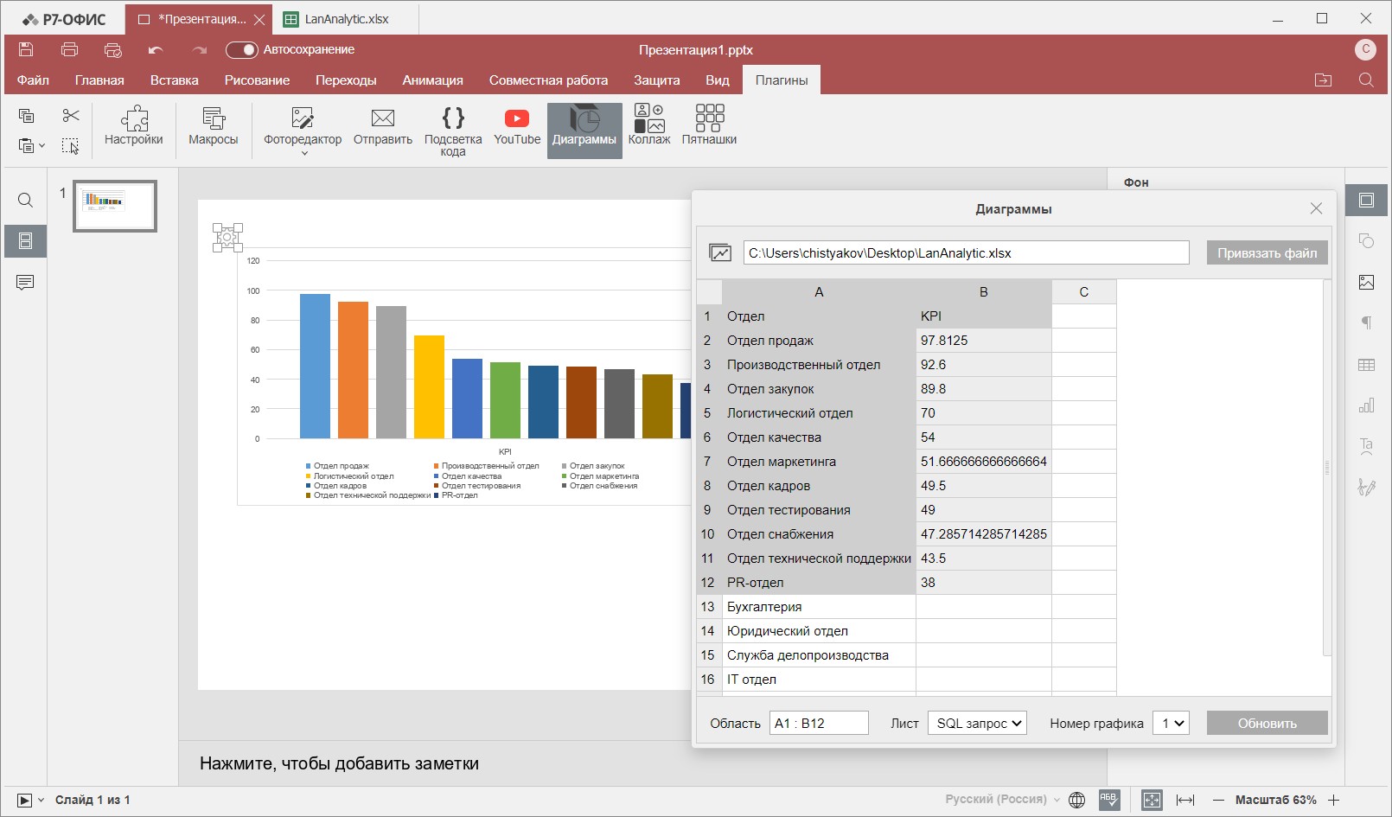Open the Фоторедактор plugin
1392x817 pixels.
(302, 126)
